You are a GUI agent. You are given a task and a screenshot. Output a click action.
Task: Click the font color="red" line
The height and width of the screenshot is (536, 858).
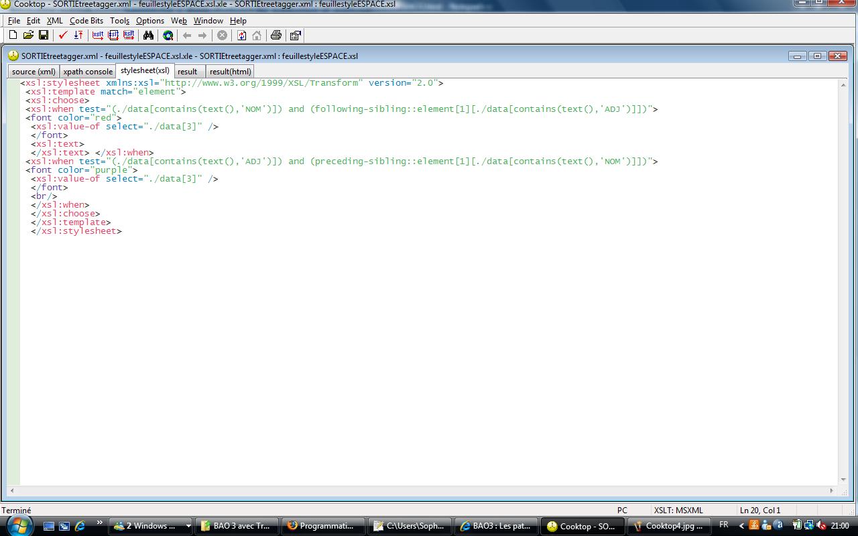coord(74,118)
